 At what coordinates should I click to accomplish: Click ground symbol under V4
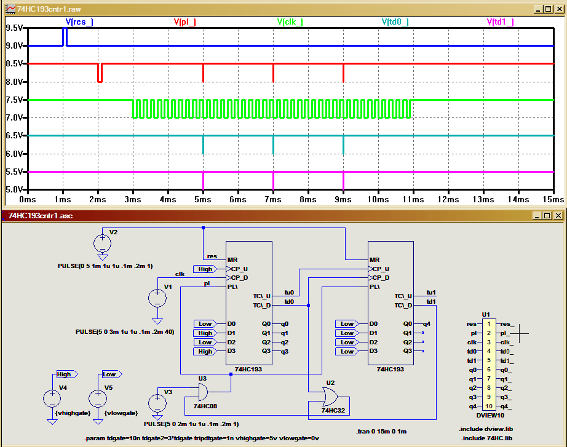click(x=52, y=422)
